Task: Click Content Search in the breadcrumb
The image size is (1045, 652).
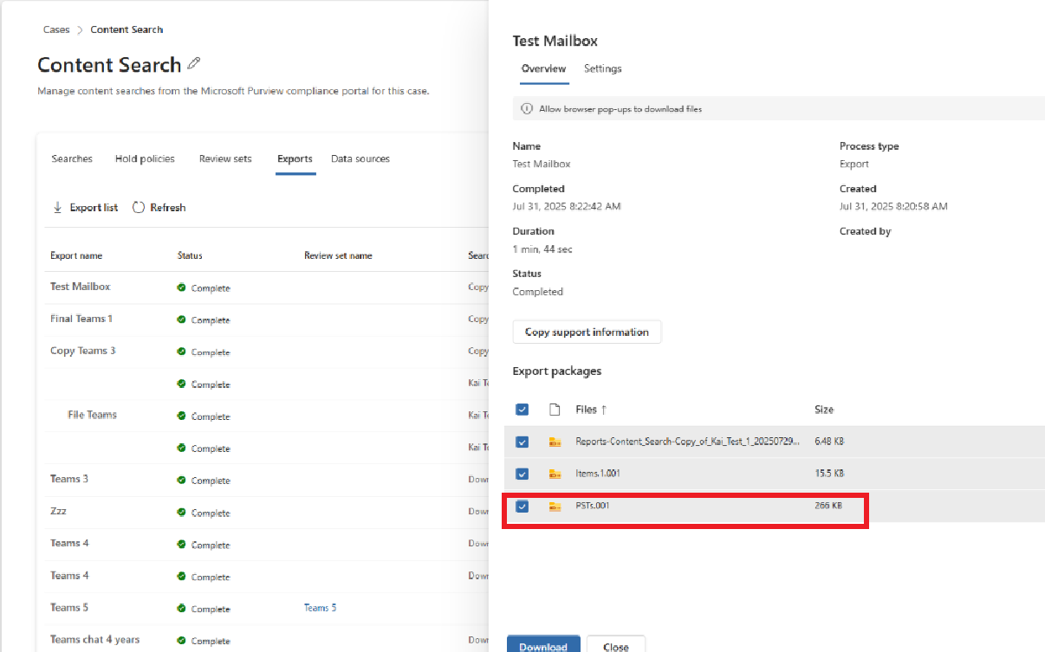Action: (127, 29)
